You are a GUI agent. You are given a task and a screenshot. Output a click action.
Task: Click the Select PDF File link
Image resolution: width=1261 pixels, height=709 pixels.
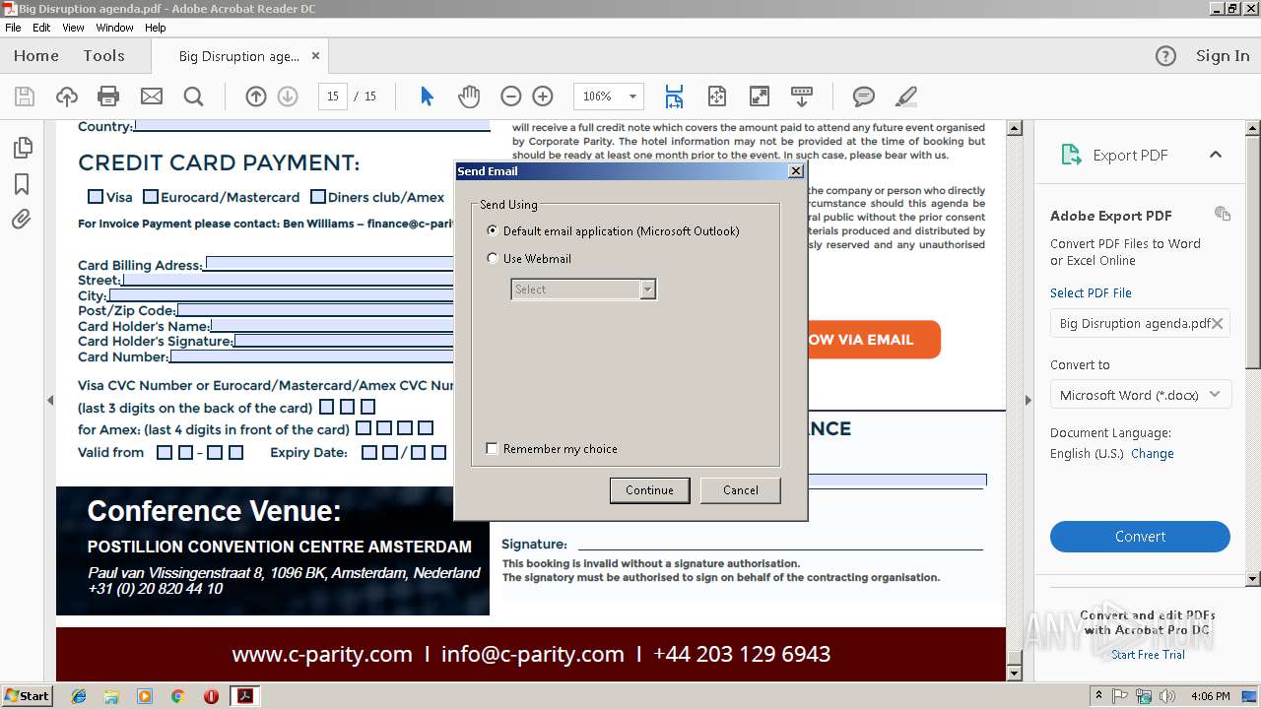(x=1091, y=292)
